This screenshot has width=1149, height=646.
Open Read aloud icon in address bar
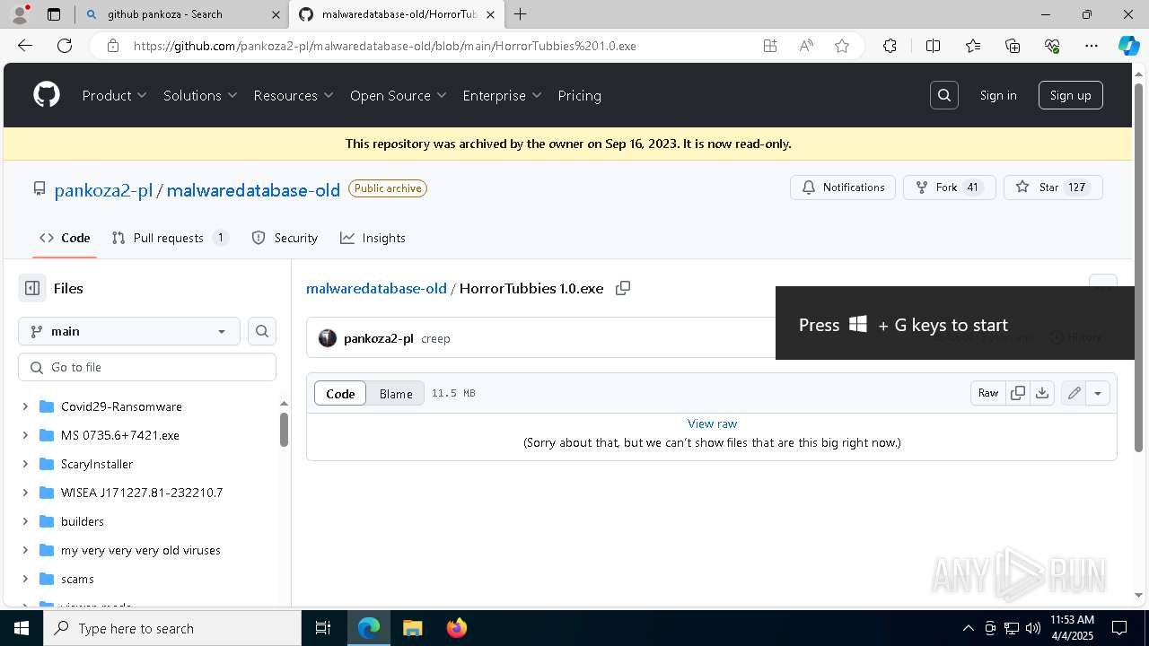806,46
